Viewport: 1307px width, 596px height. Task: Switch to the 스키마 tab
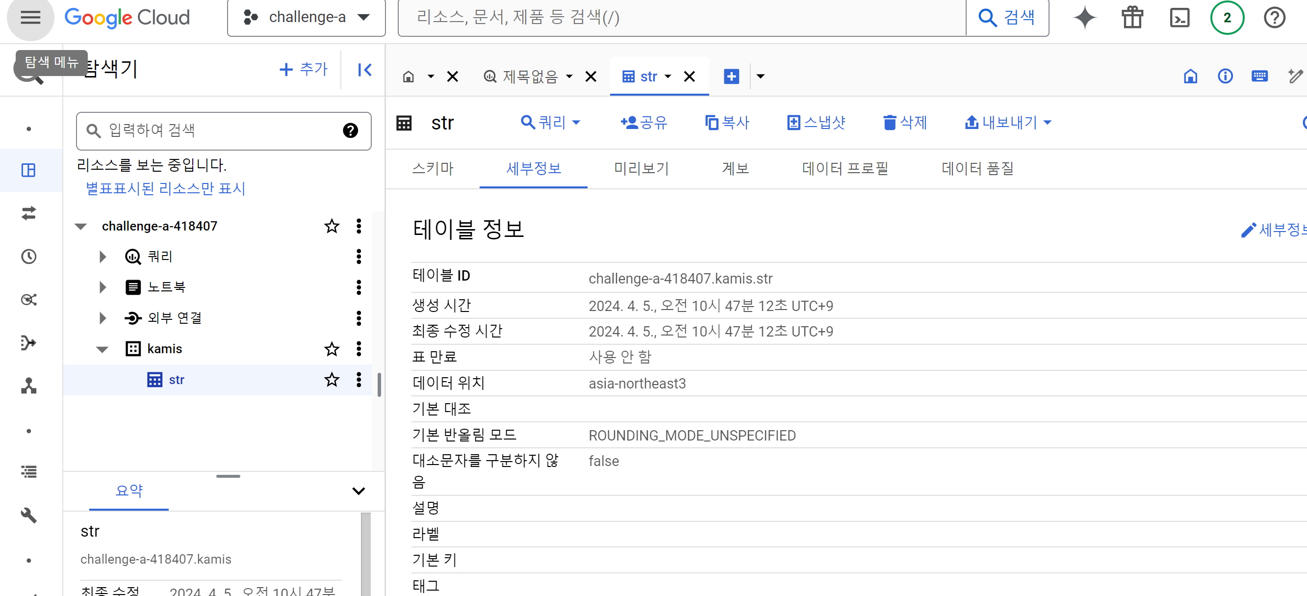point(433,168)
